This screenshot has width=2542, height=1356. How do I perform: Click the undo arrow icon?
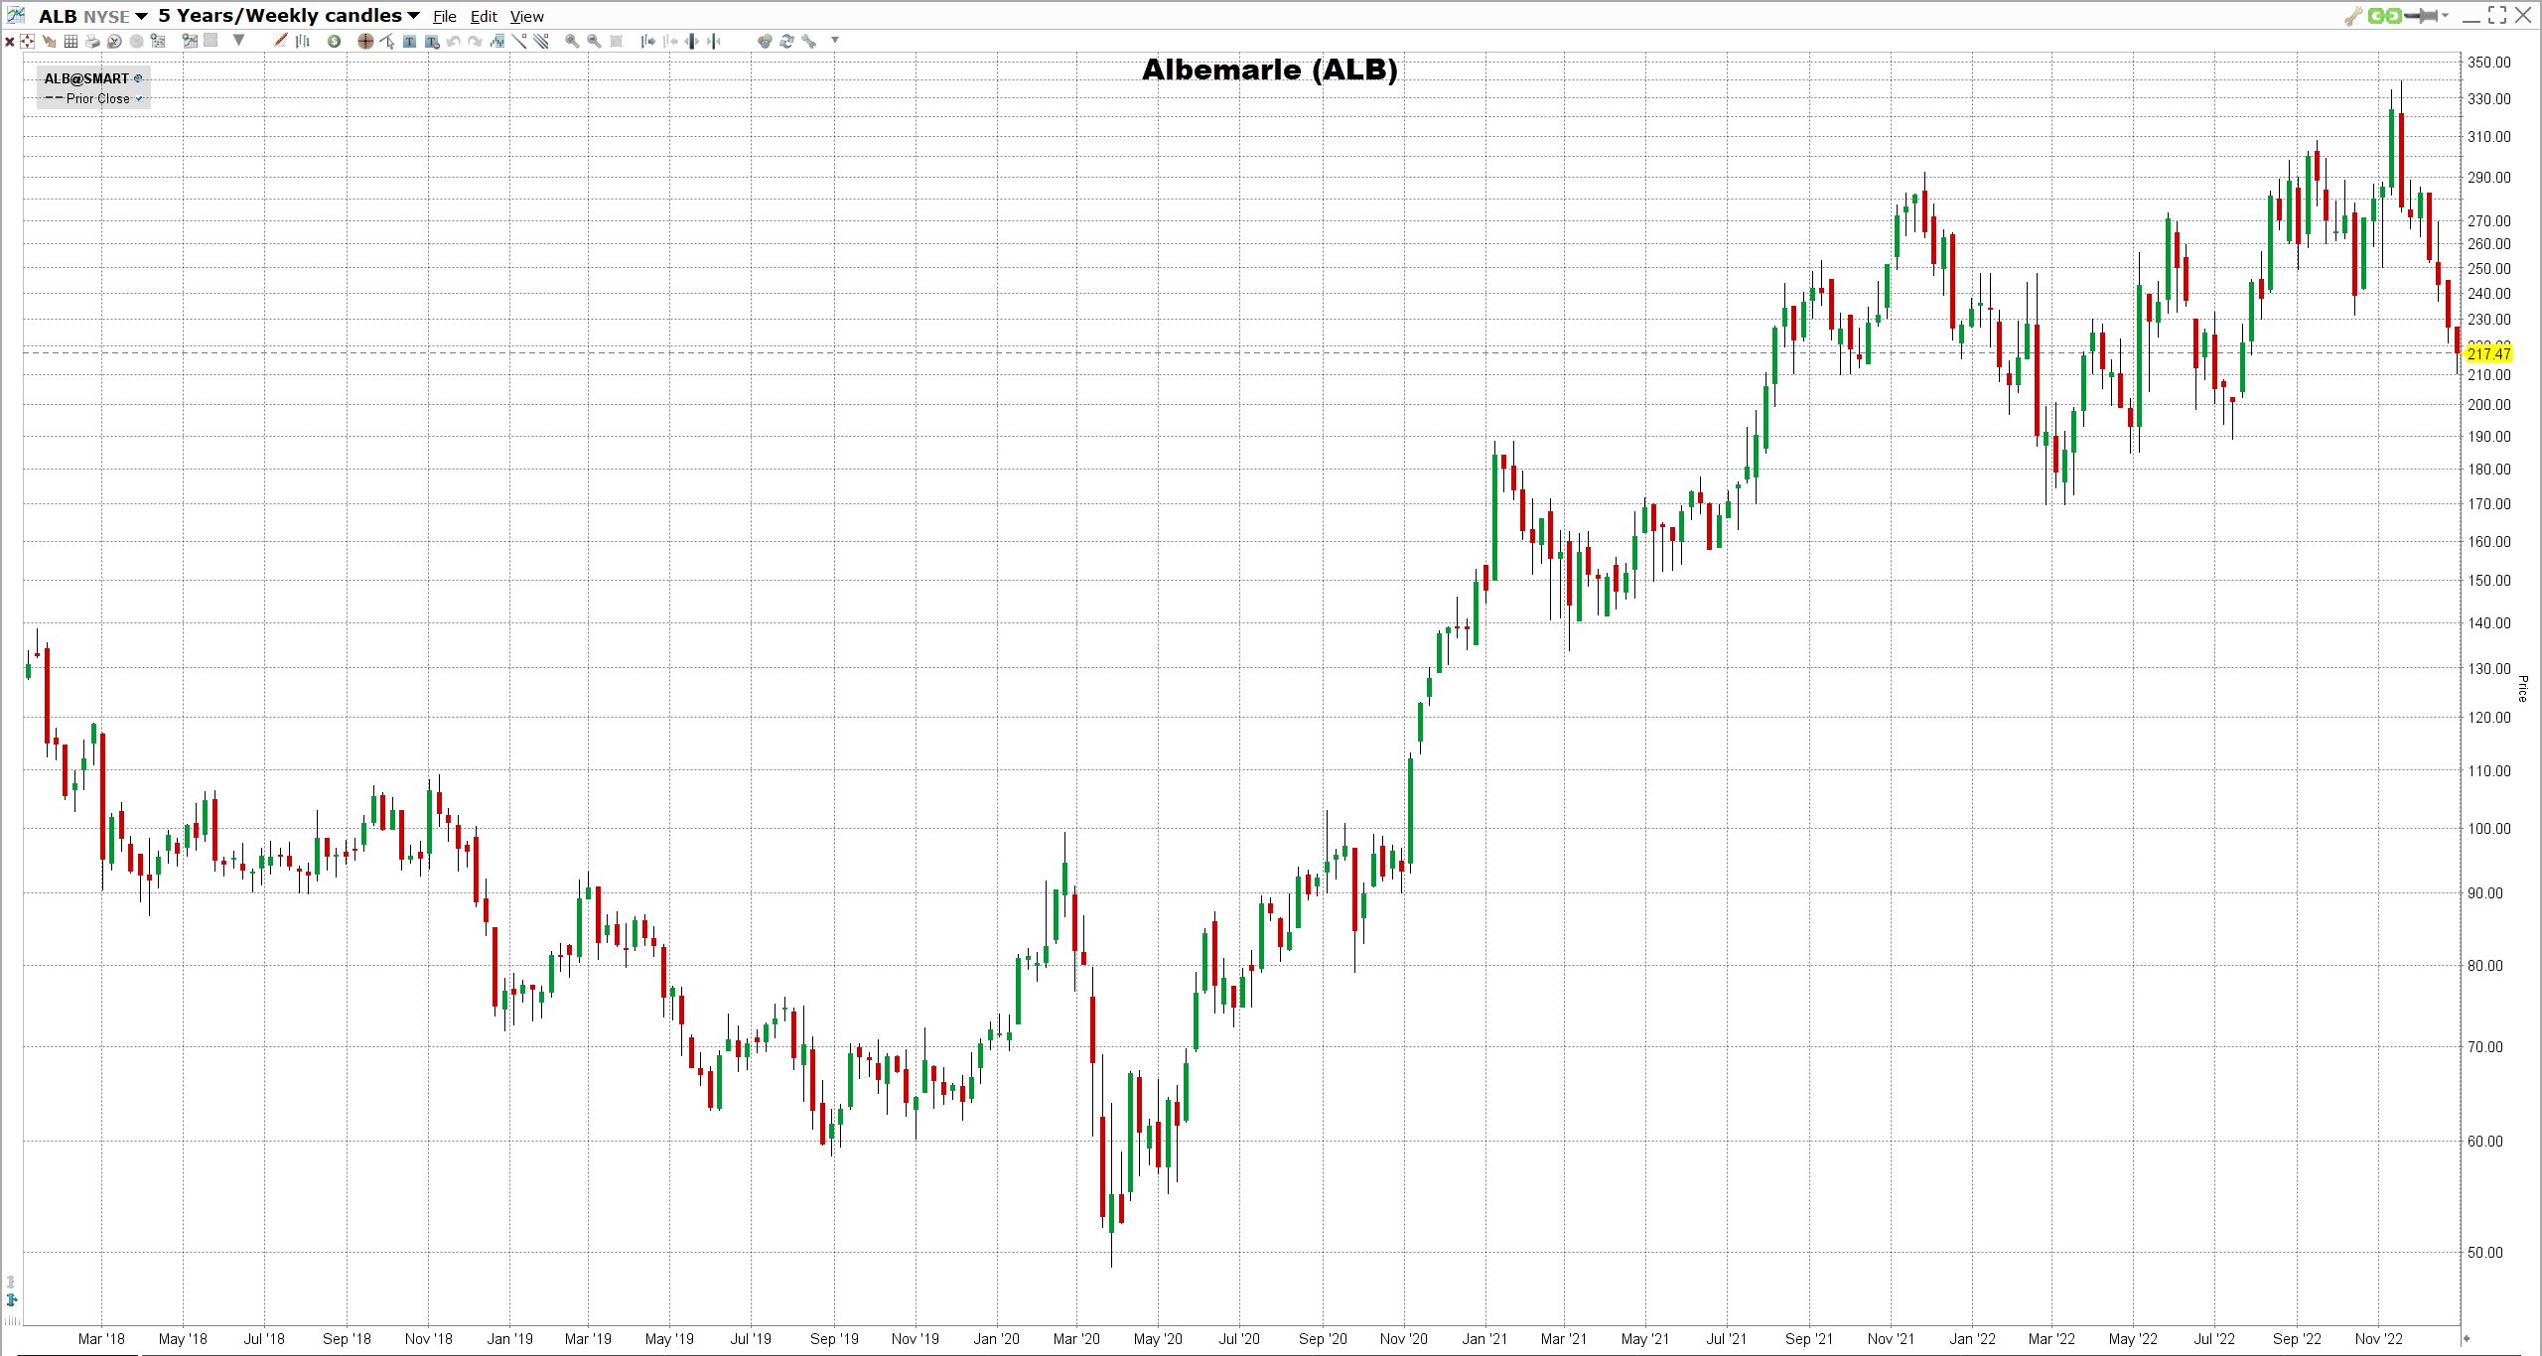pos(454,41)
